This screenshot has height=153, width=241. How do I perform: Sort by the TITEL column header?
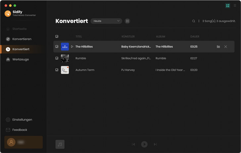79,37
